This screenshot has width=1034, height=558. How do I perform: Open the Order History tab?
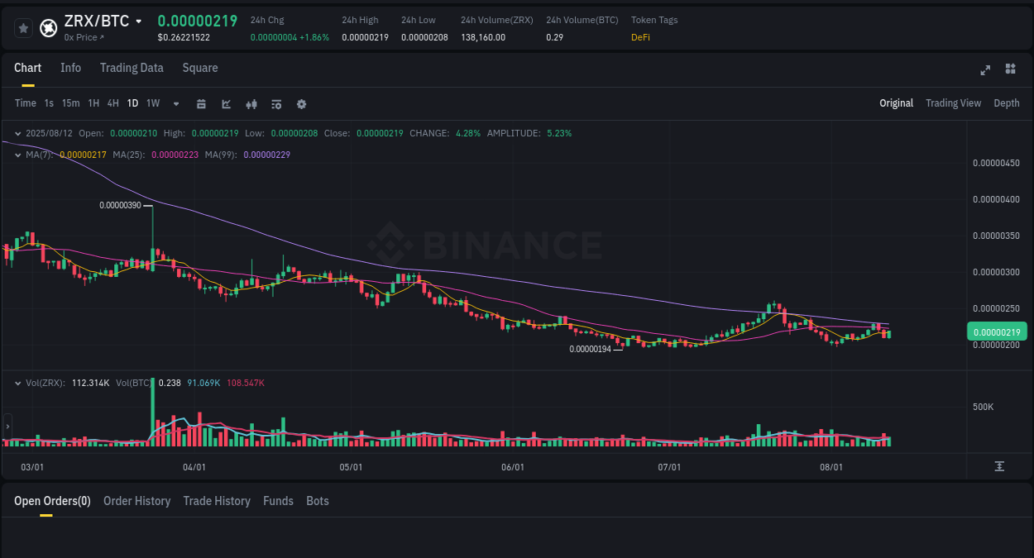point(136,501)
